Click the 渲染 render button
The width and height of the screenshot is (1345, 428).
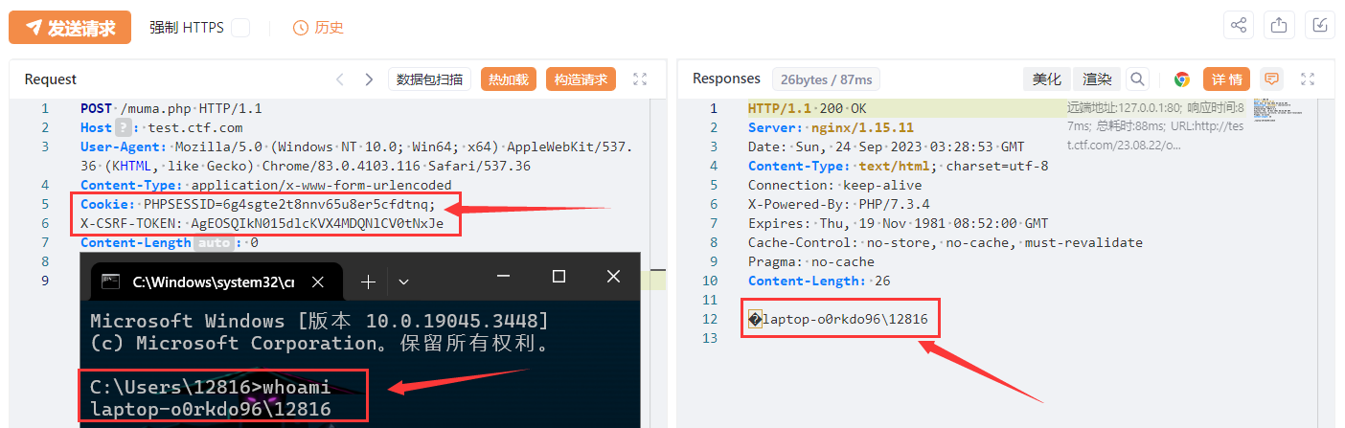[x=1097, y=79]
